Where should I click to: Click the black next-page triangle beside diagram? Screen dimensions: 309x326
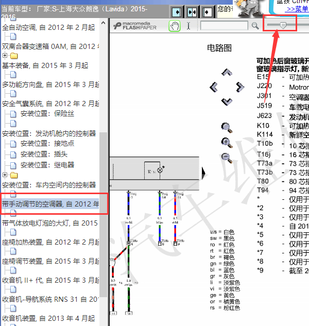(x=203, y=174)
